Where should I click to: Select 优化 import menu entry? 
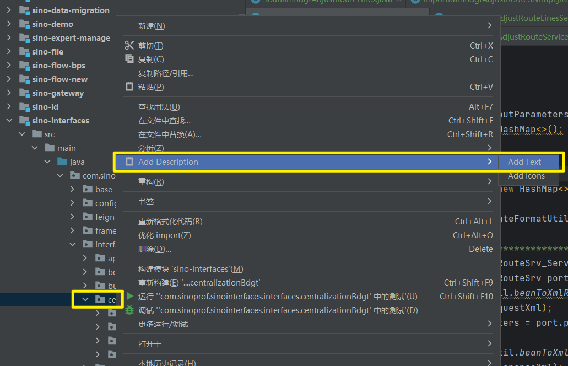[x=164, y=235]
